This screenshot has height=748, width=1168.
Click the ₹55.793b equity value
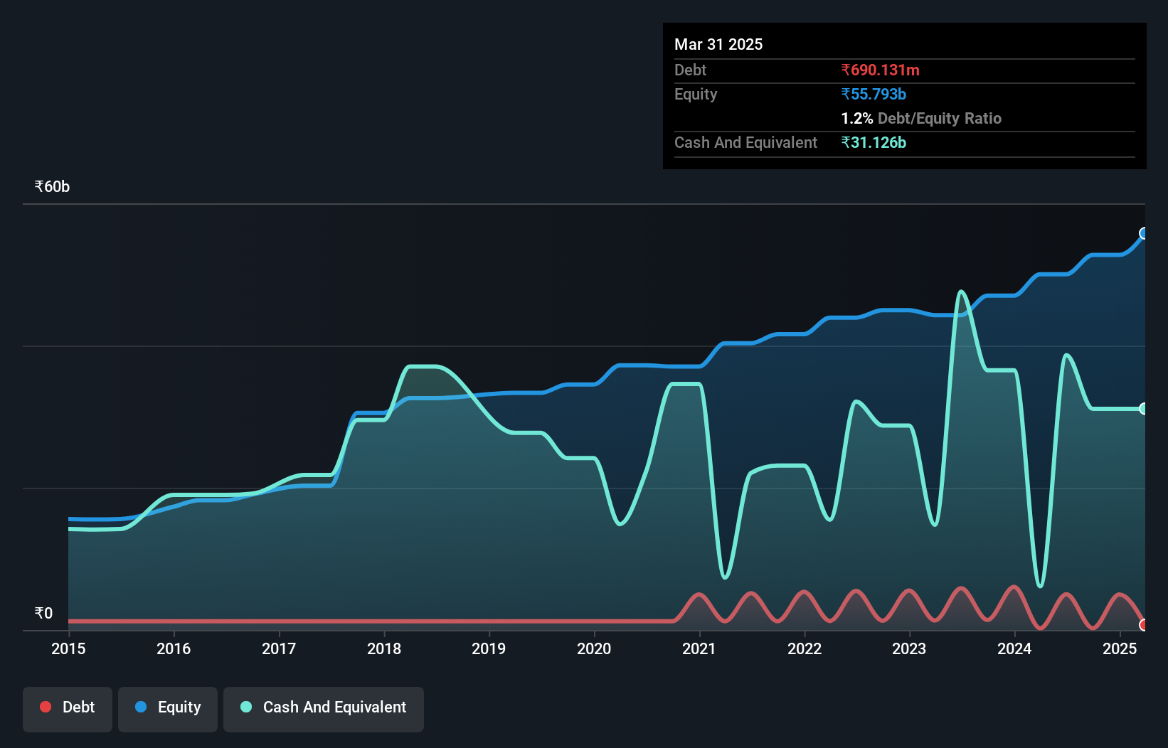coord(874,94)
